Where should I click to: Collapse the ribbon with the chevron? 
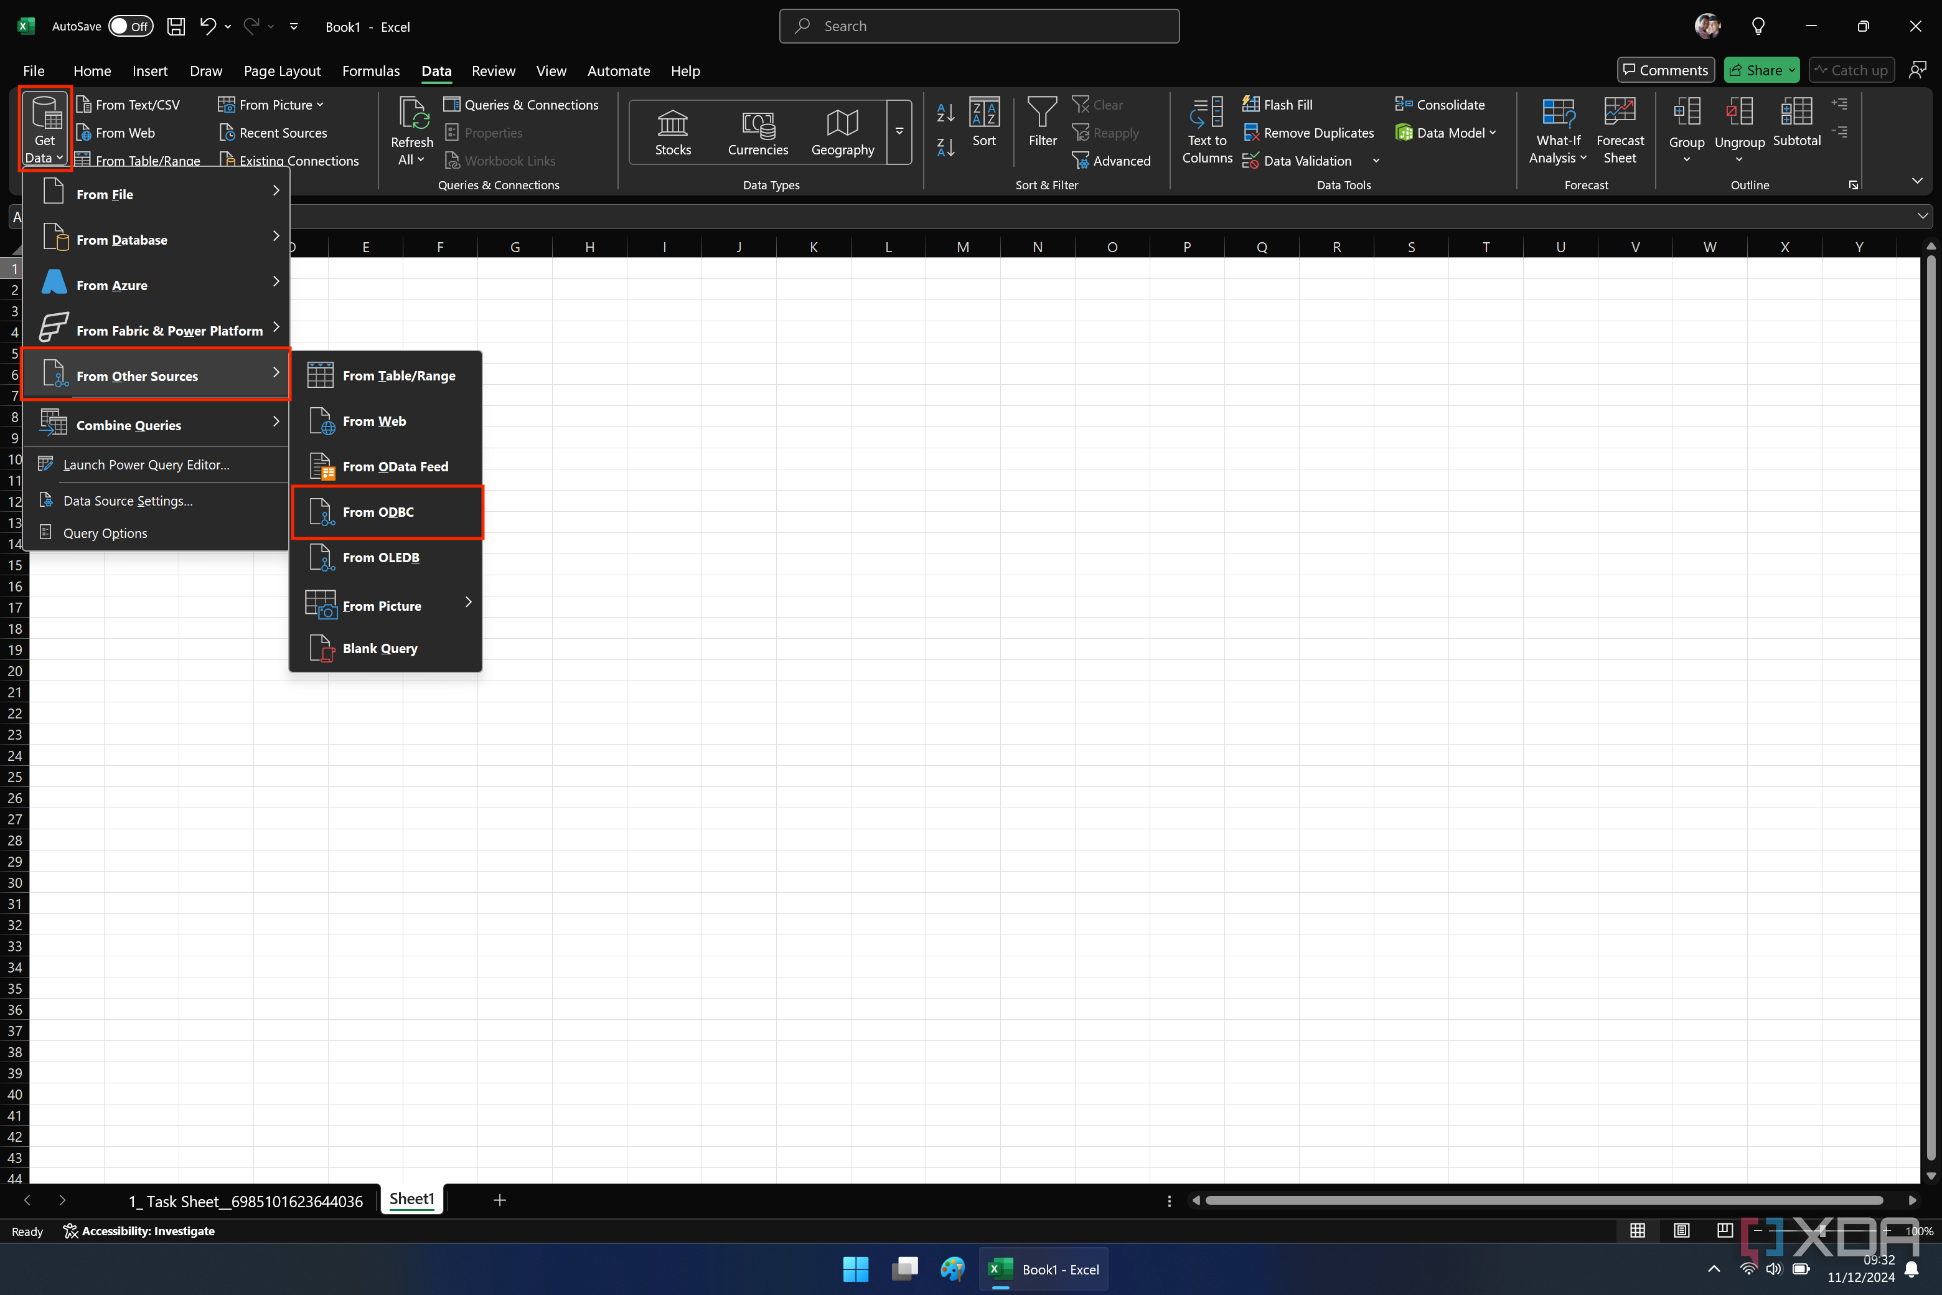1917,180
